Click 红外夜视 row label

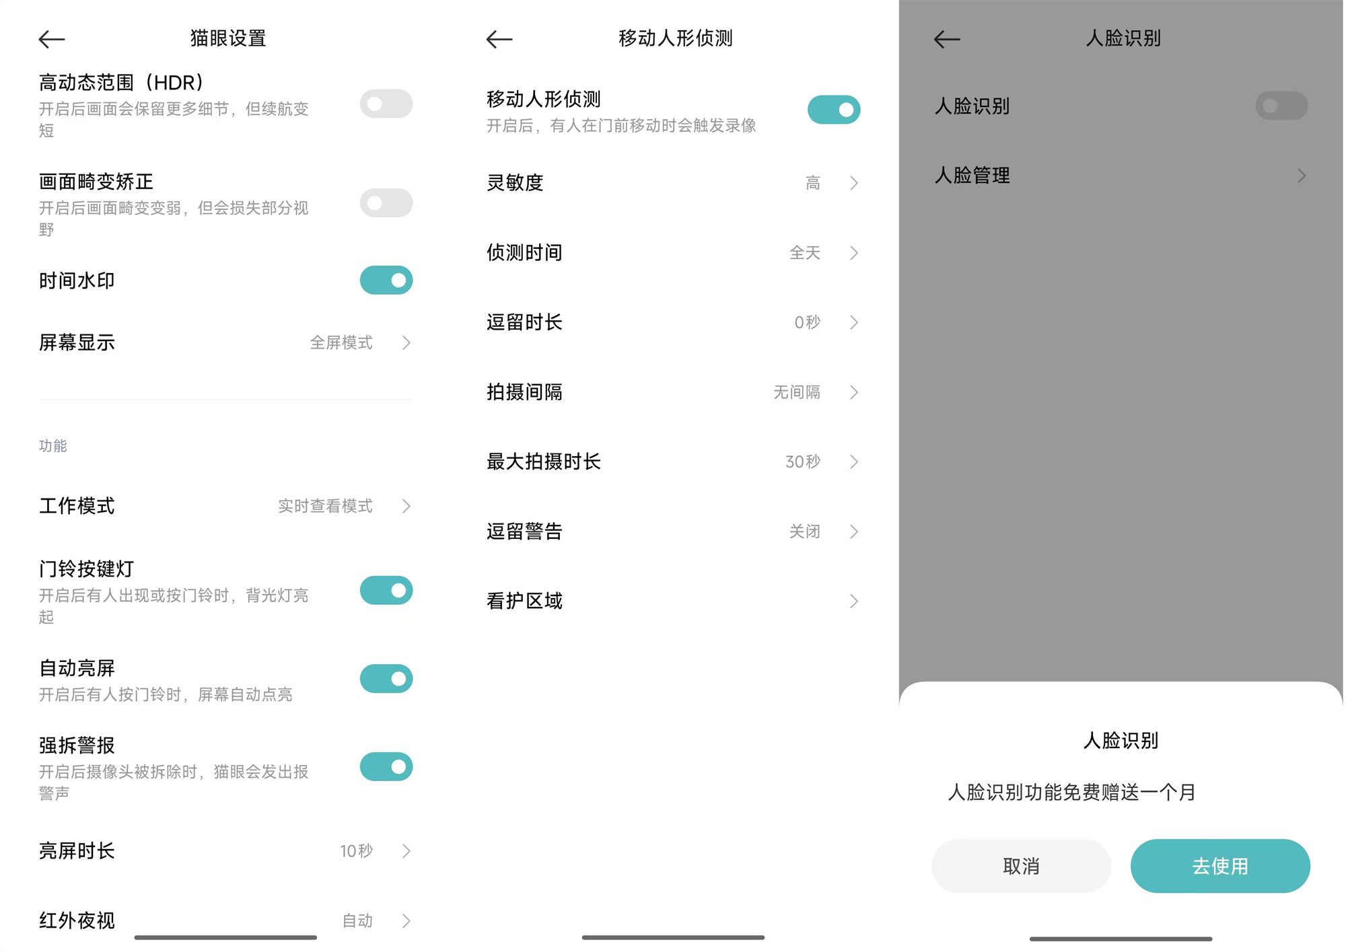[x=77, y=920]
